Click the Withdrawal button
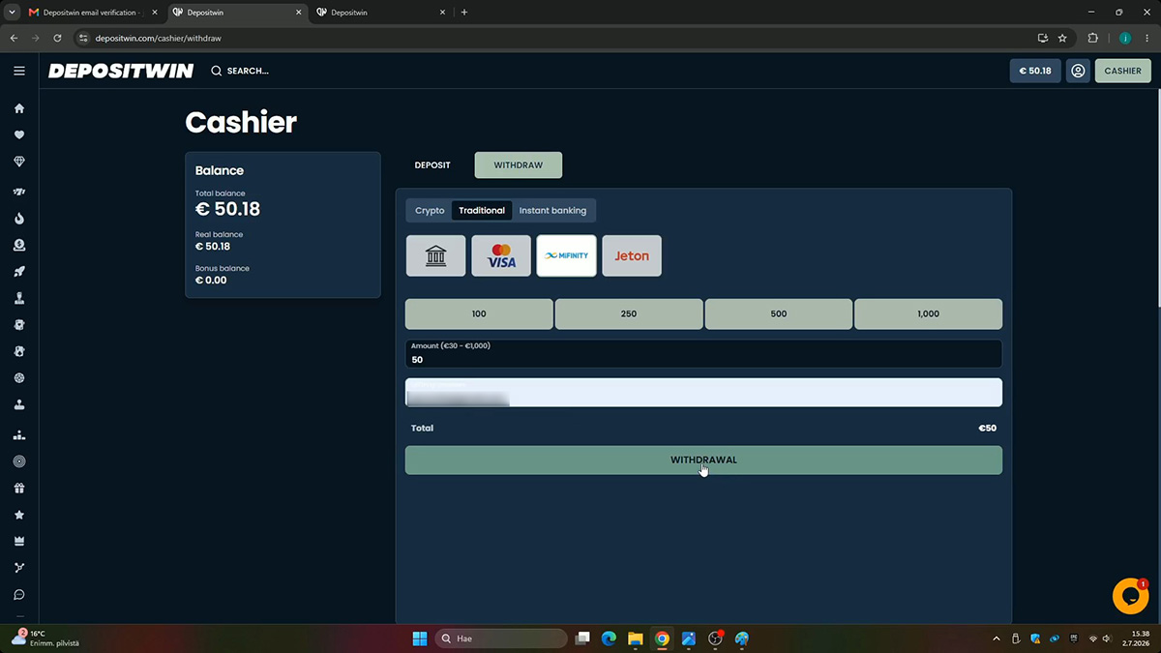This screenshot has height=653, width=1161. coord(703,460)
